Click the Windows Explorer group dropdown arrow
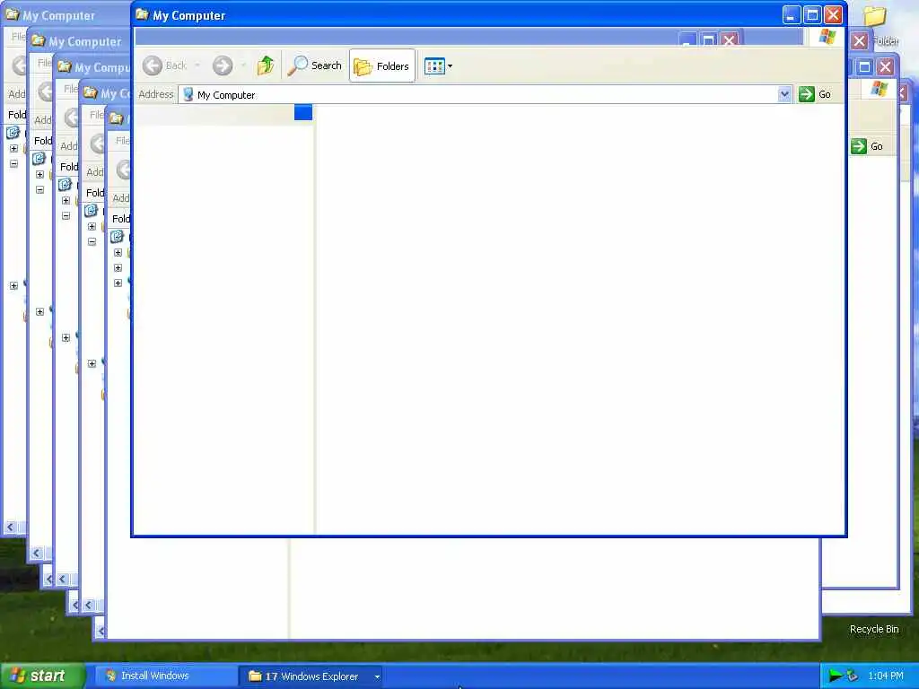919x689 pixels. 377,676
